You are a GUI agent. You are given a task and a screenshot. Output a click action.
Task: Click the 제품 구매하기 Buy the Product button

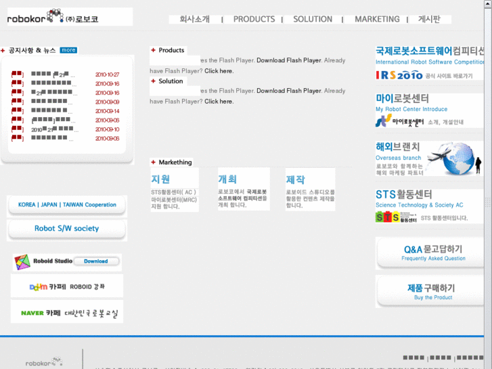pyautogui.click(x=432, y=292)
